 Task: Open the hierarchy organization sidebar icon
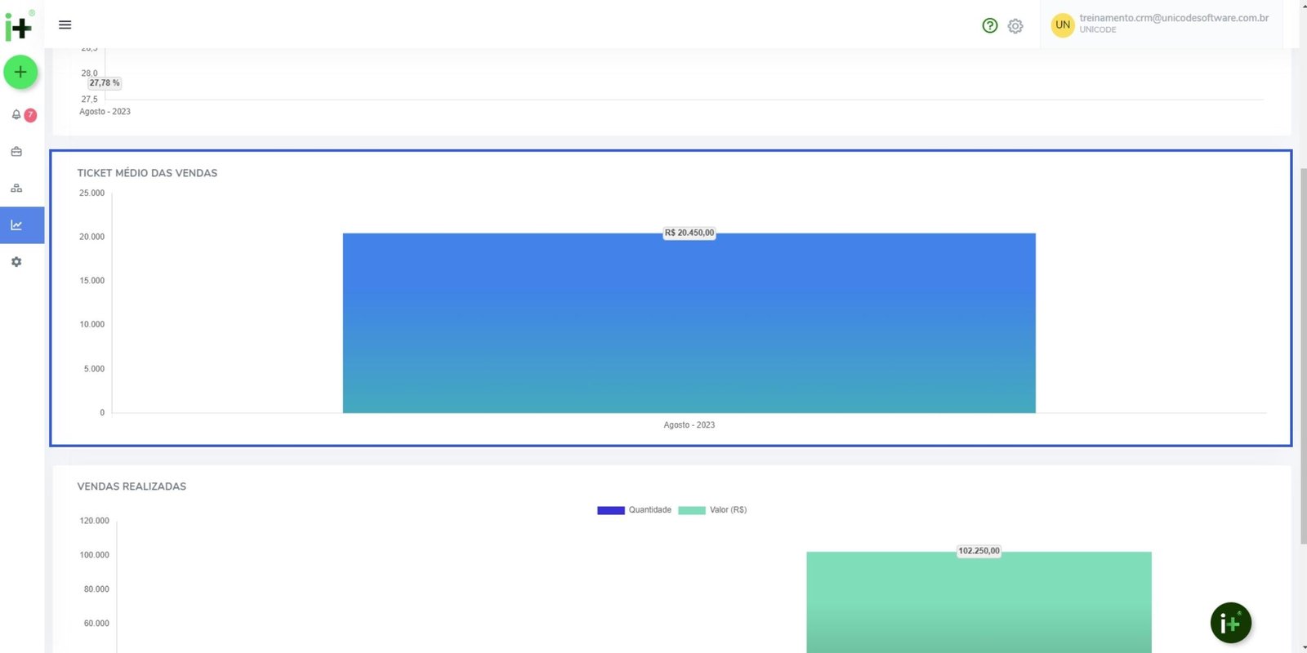16,189
